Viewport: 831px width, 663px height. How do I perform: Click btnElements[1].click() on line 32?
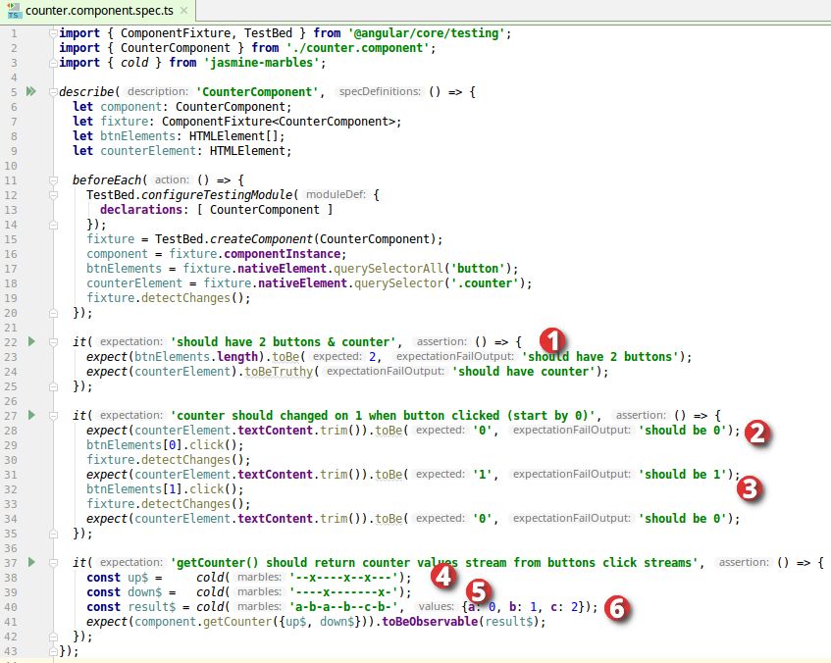pos(165,489)
